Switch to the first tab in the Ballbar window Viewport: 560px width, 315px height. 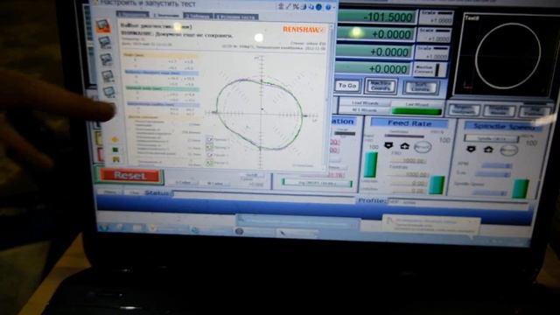pos(132,15)
